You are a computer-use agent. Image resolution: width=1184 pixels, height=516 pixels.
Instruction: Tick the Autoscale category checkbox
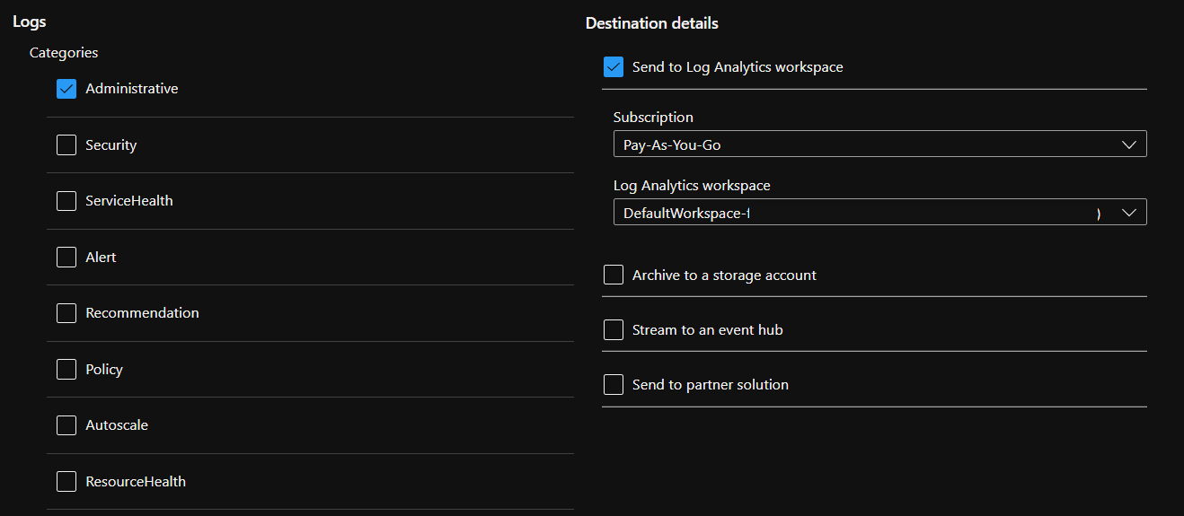pos(66,425)
